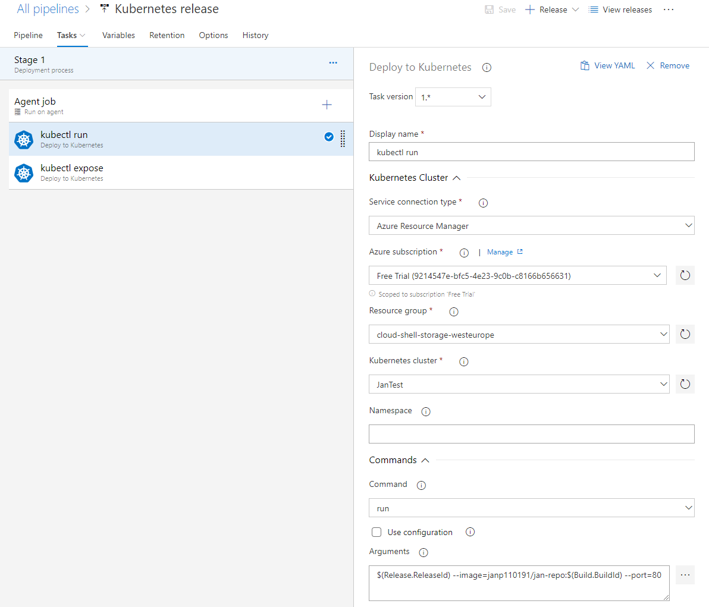
Task: Show info for Arguments field
Action: click(x=423, y=552)
